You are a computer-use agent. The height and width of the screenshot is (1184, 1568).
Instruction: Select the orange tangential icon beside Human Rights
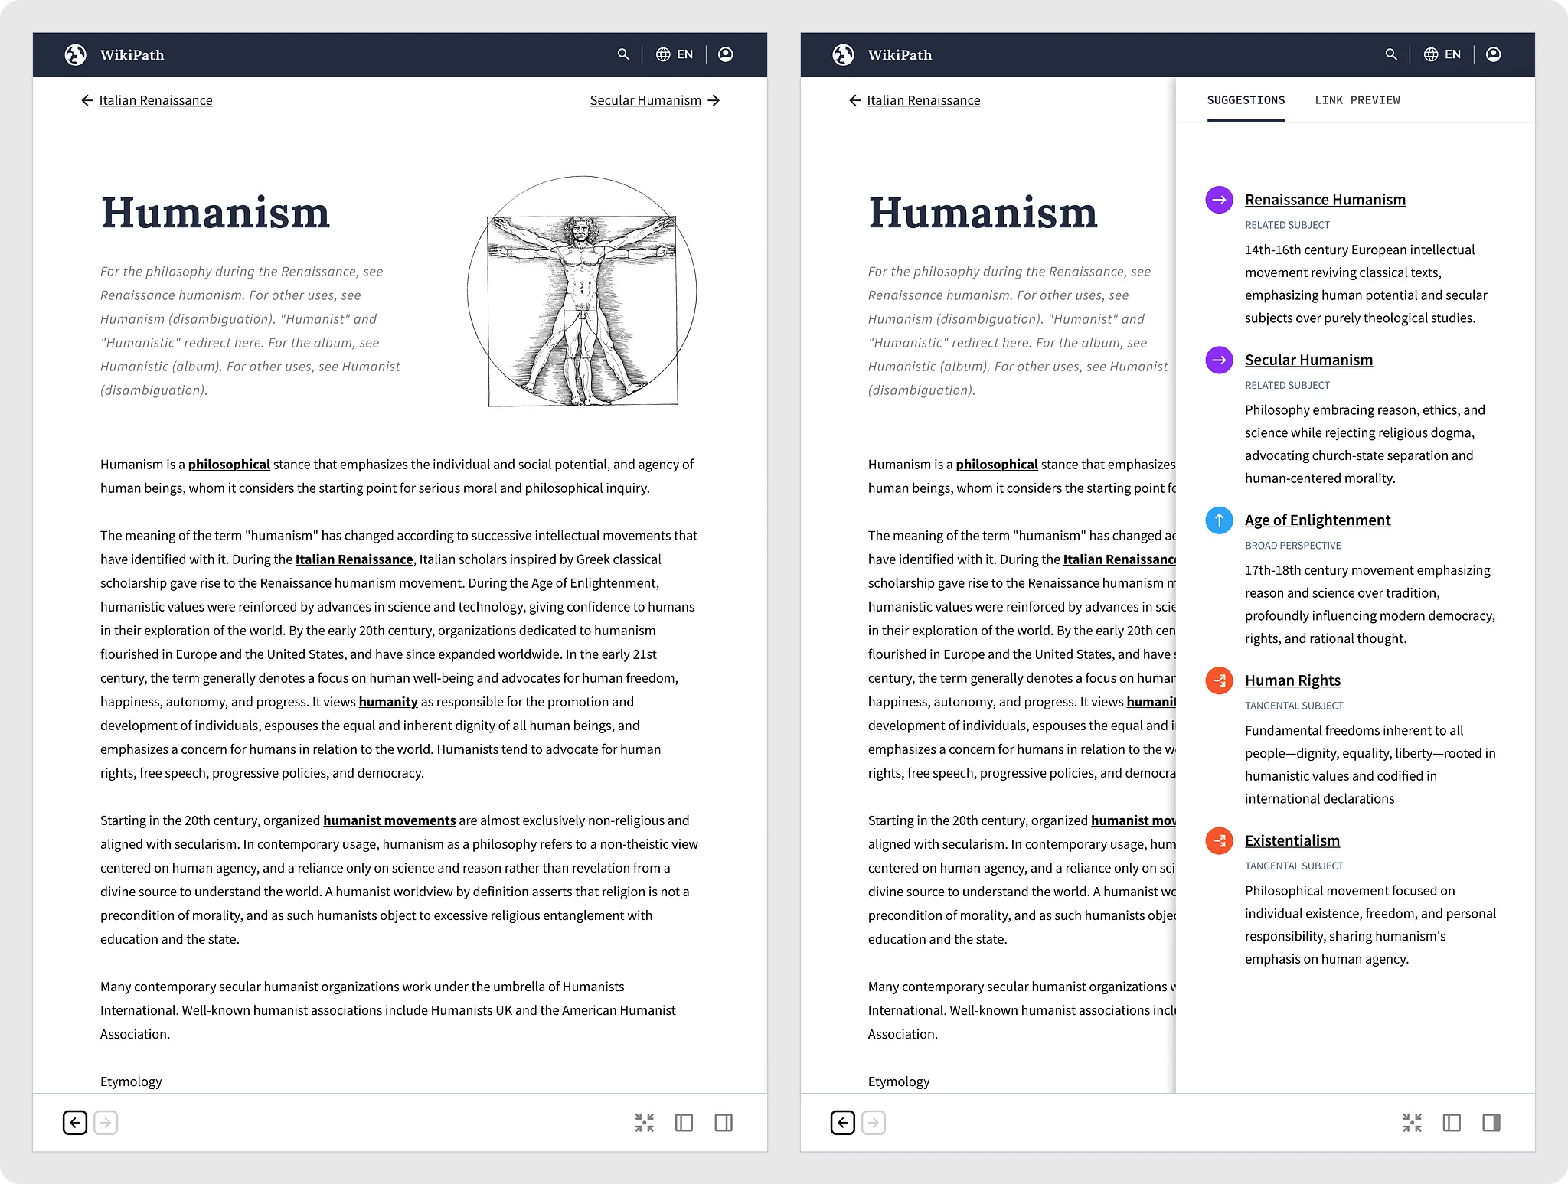(x=1218, y=680)
